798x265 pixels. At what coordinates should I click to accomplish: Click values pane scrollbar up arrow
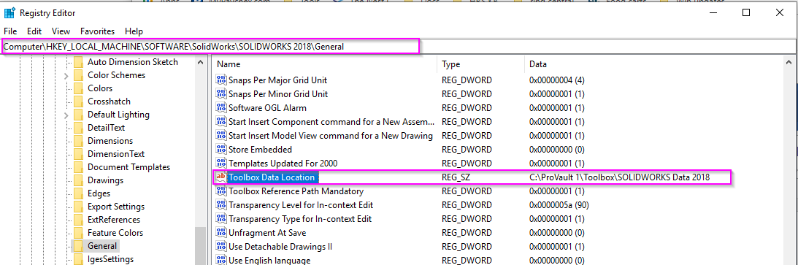click(x=789, y=62)
